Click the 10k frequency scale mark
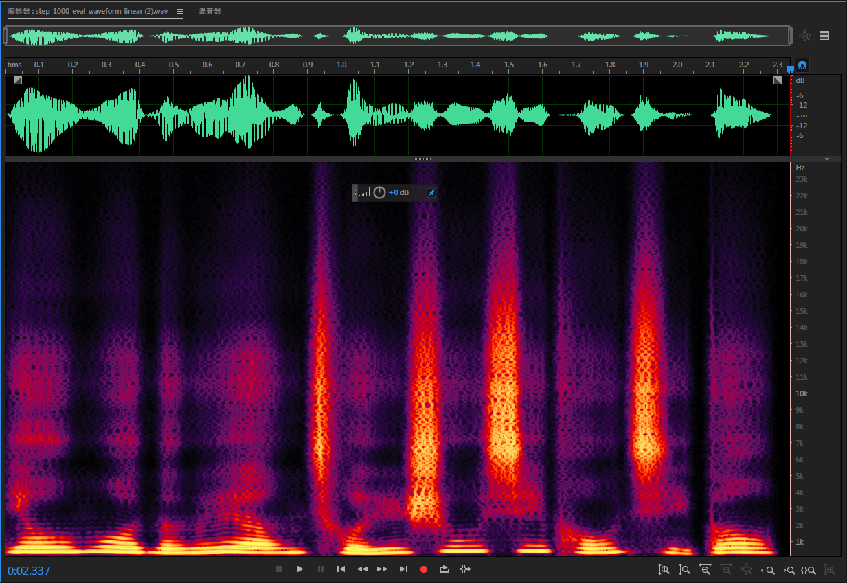The width and height of the screenshot is (847, 583). (802, 393)
